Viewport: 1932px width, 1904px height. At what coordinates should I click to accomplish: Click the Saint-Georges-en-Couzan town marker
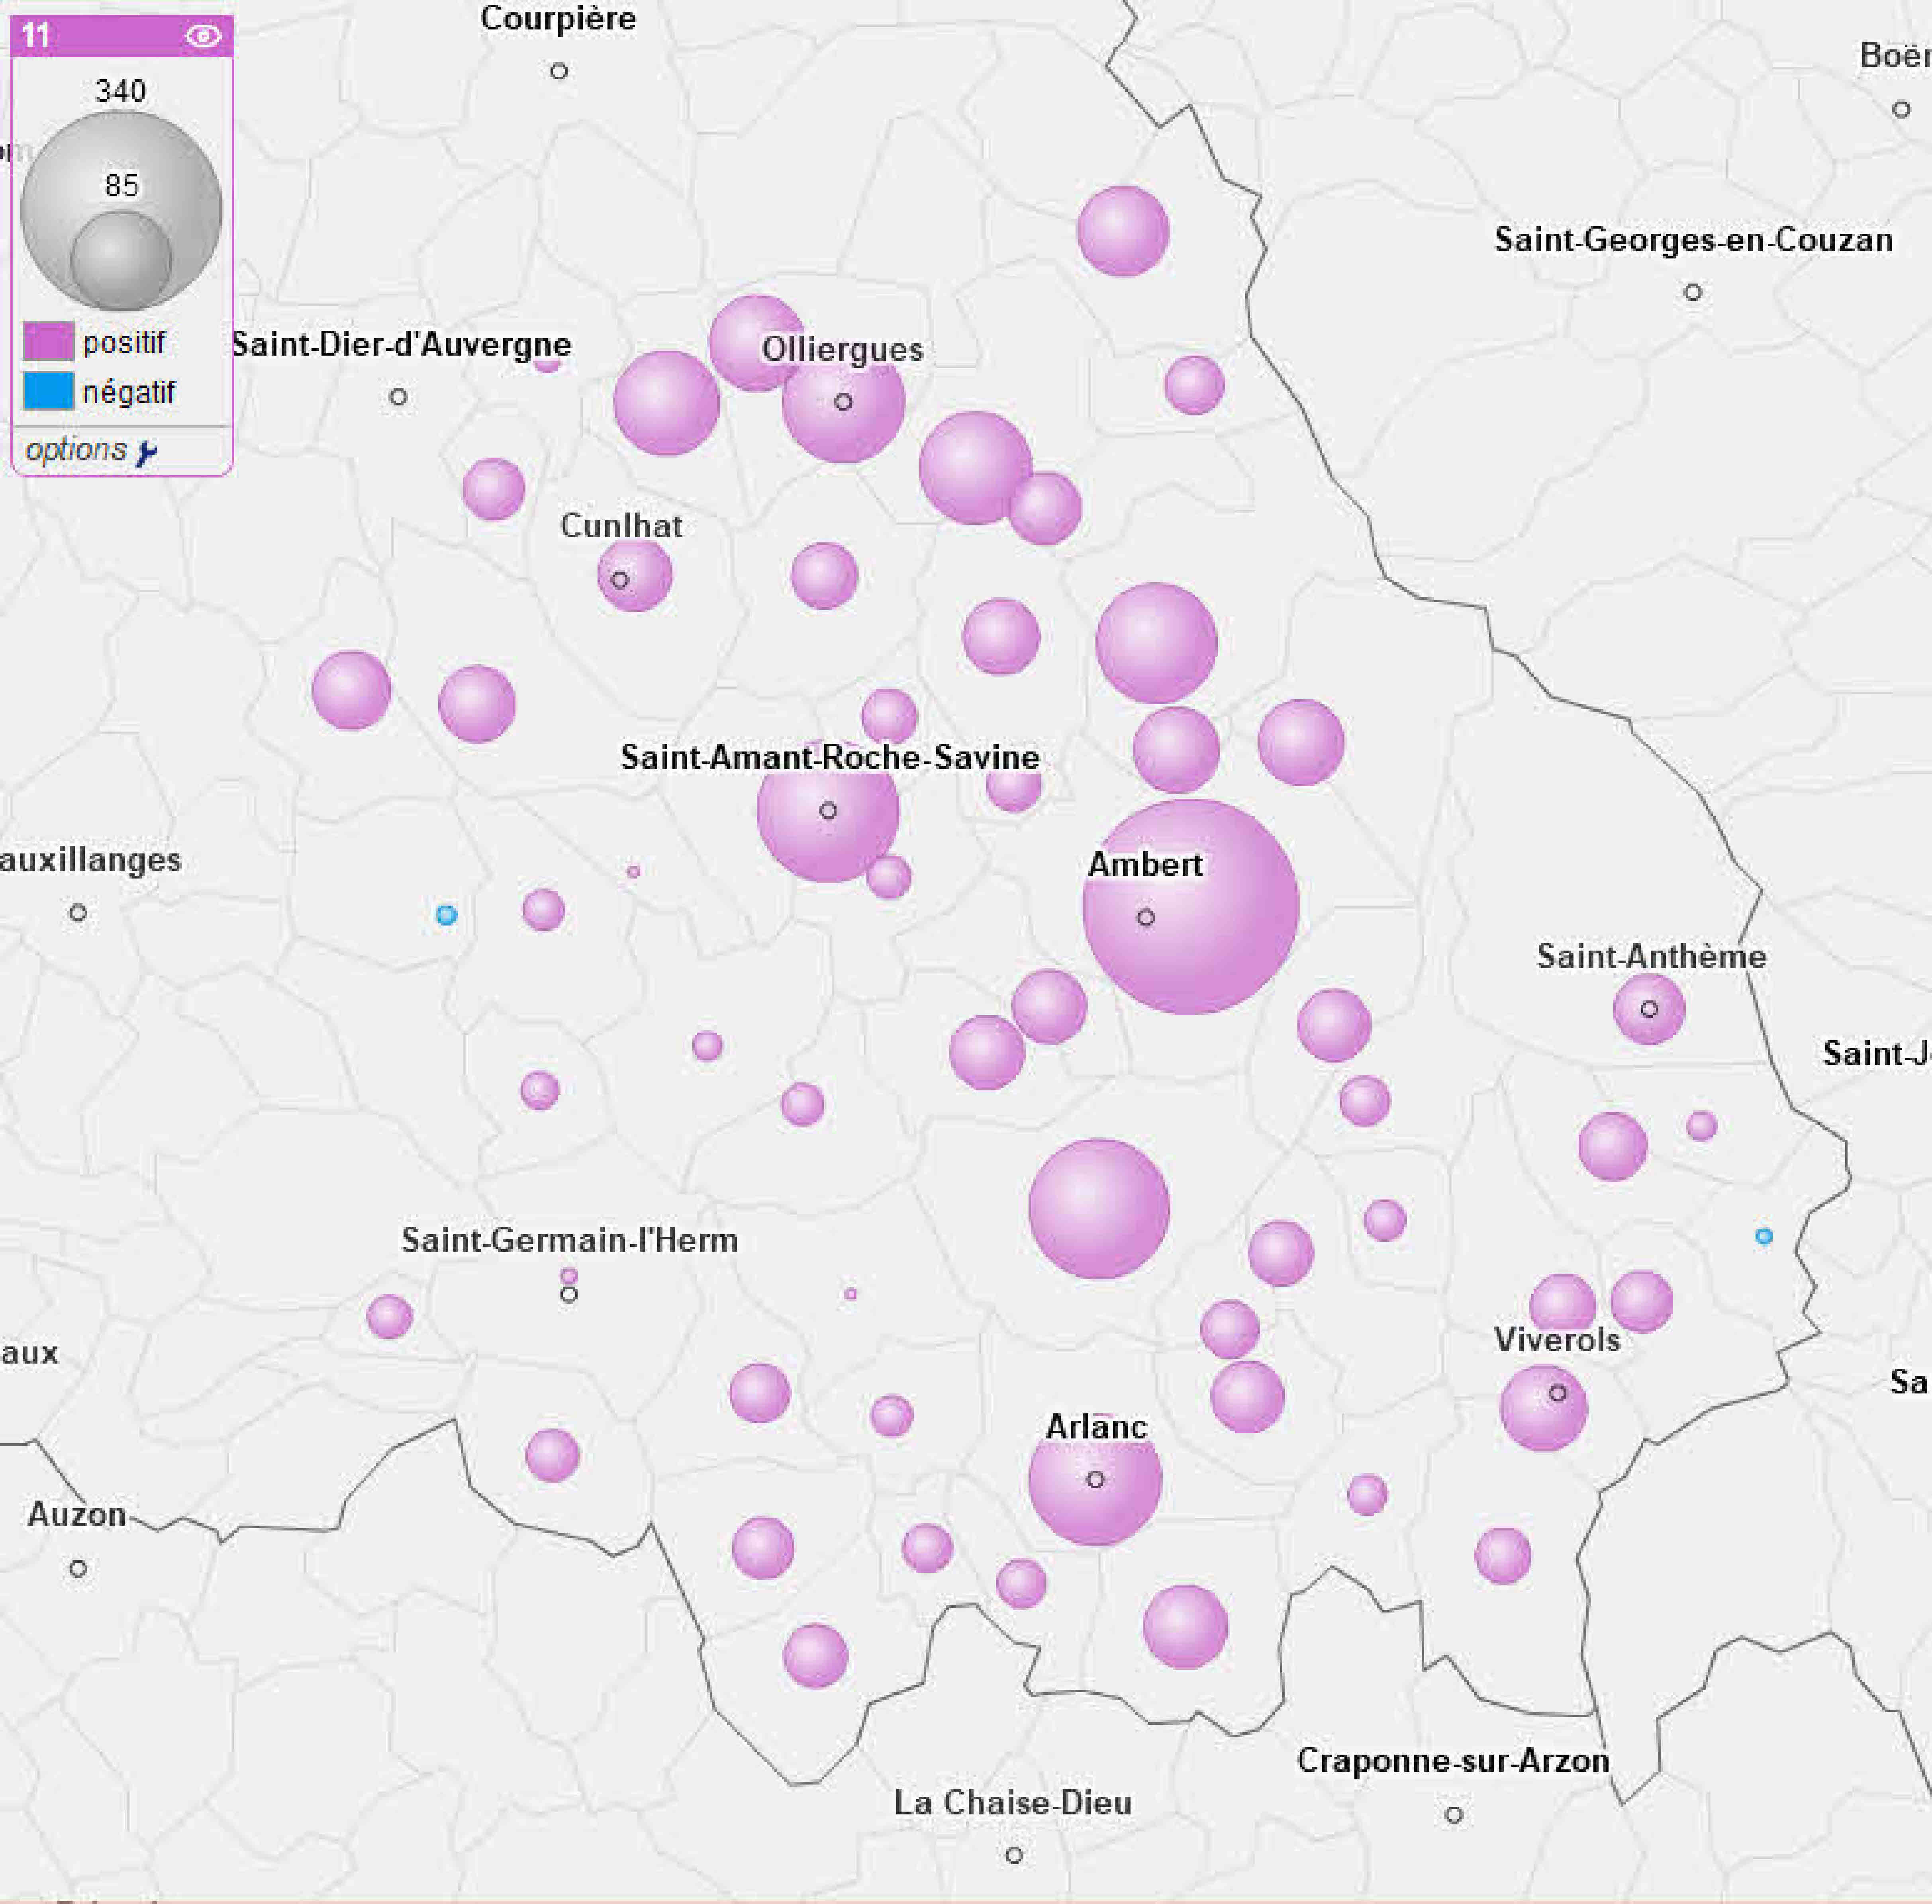1692,293
